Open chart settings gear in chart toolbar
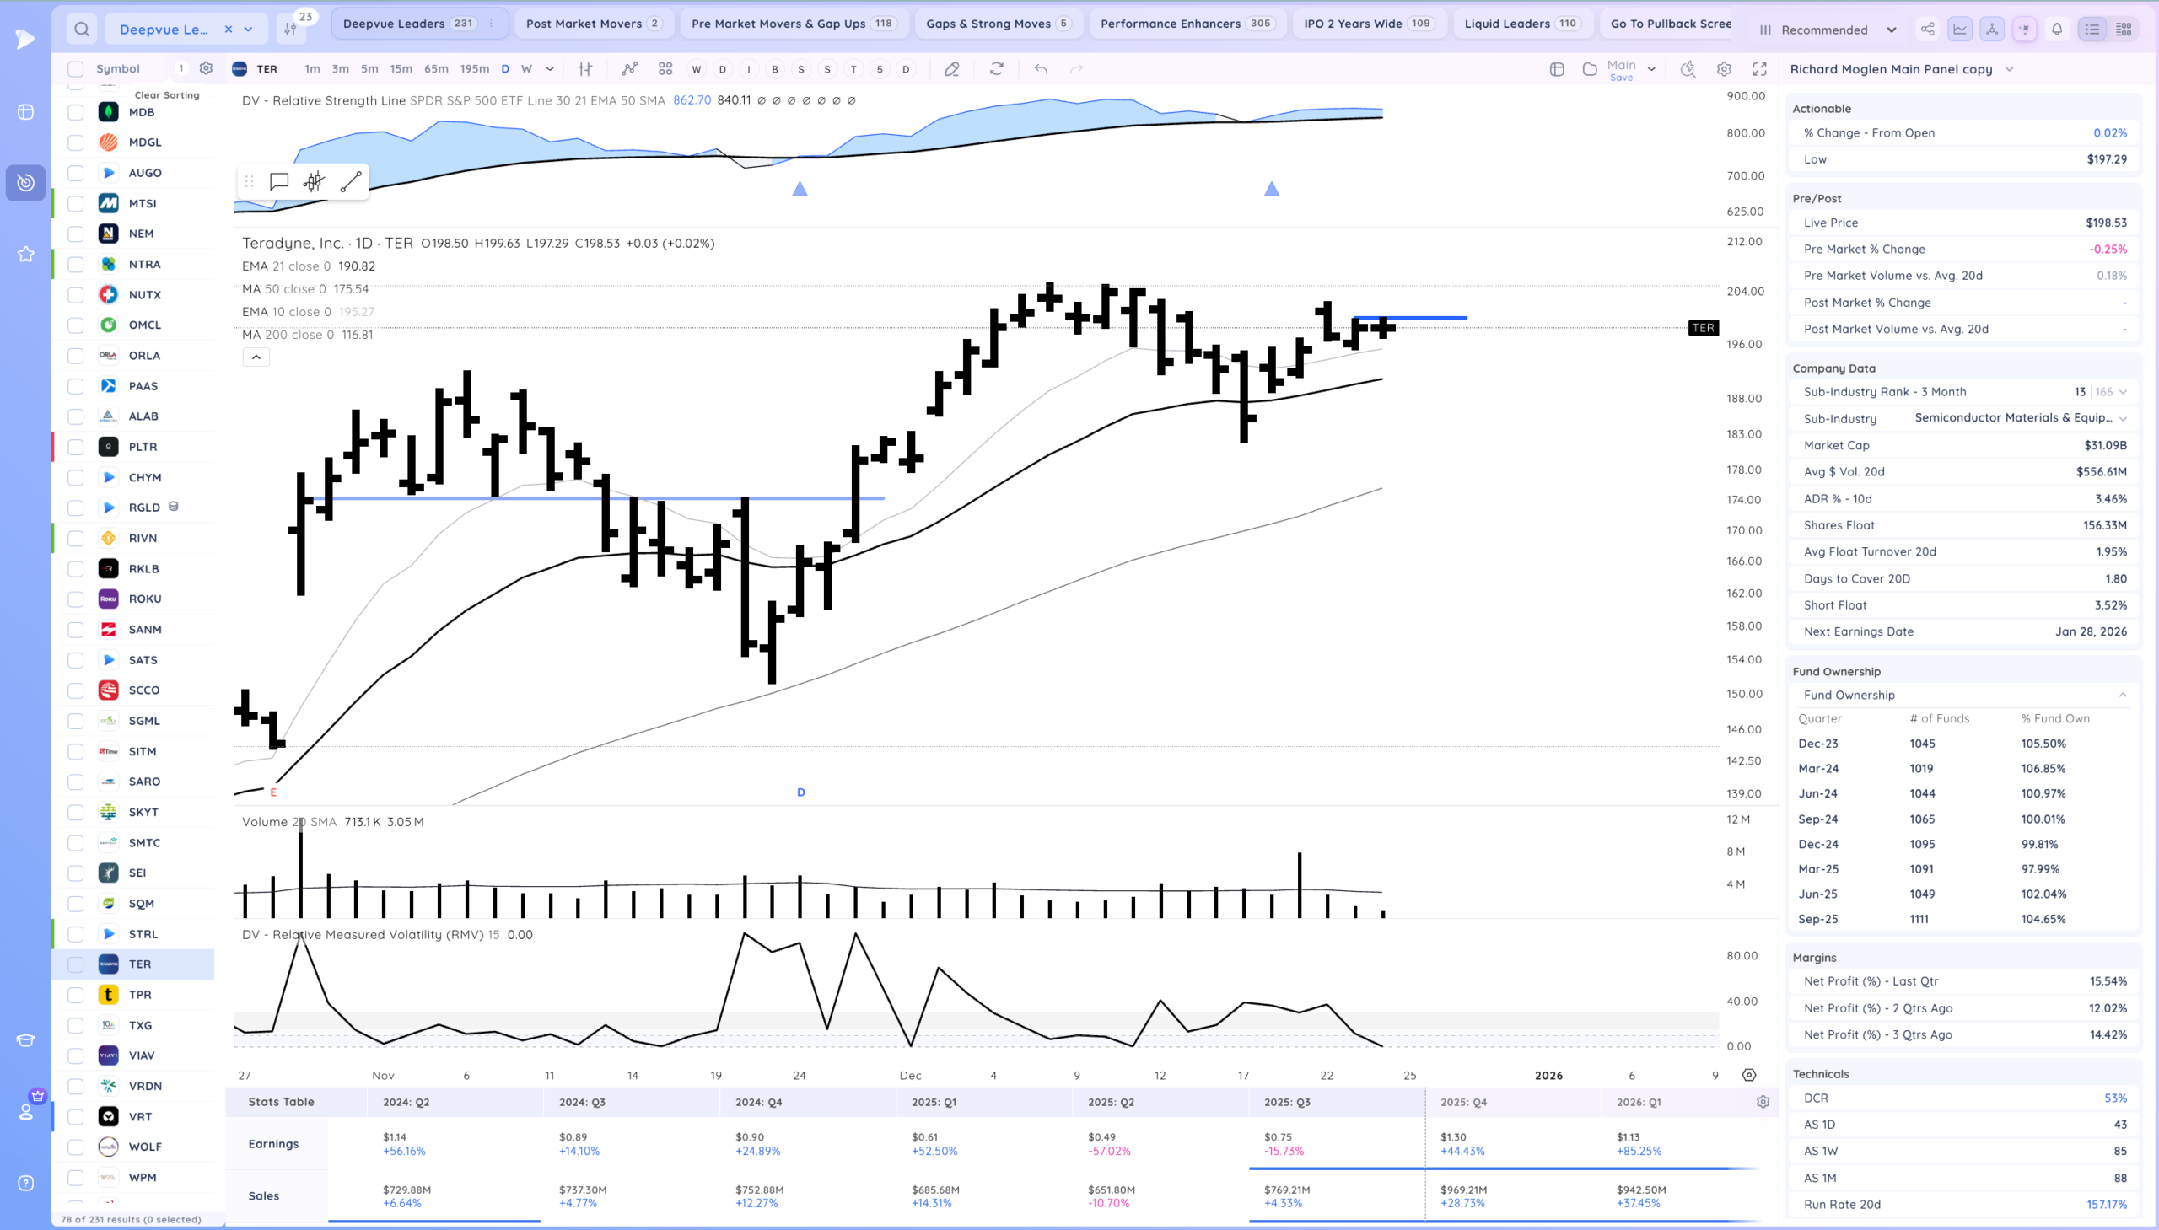Screen dimensions: 2159x1230 pos(1724,69)
